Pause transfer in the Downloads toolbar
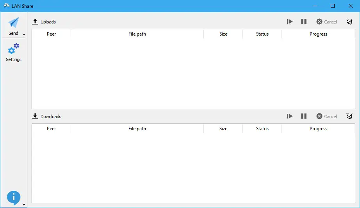360x208 pixels. pos(304,116)
